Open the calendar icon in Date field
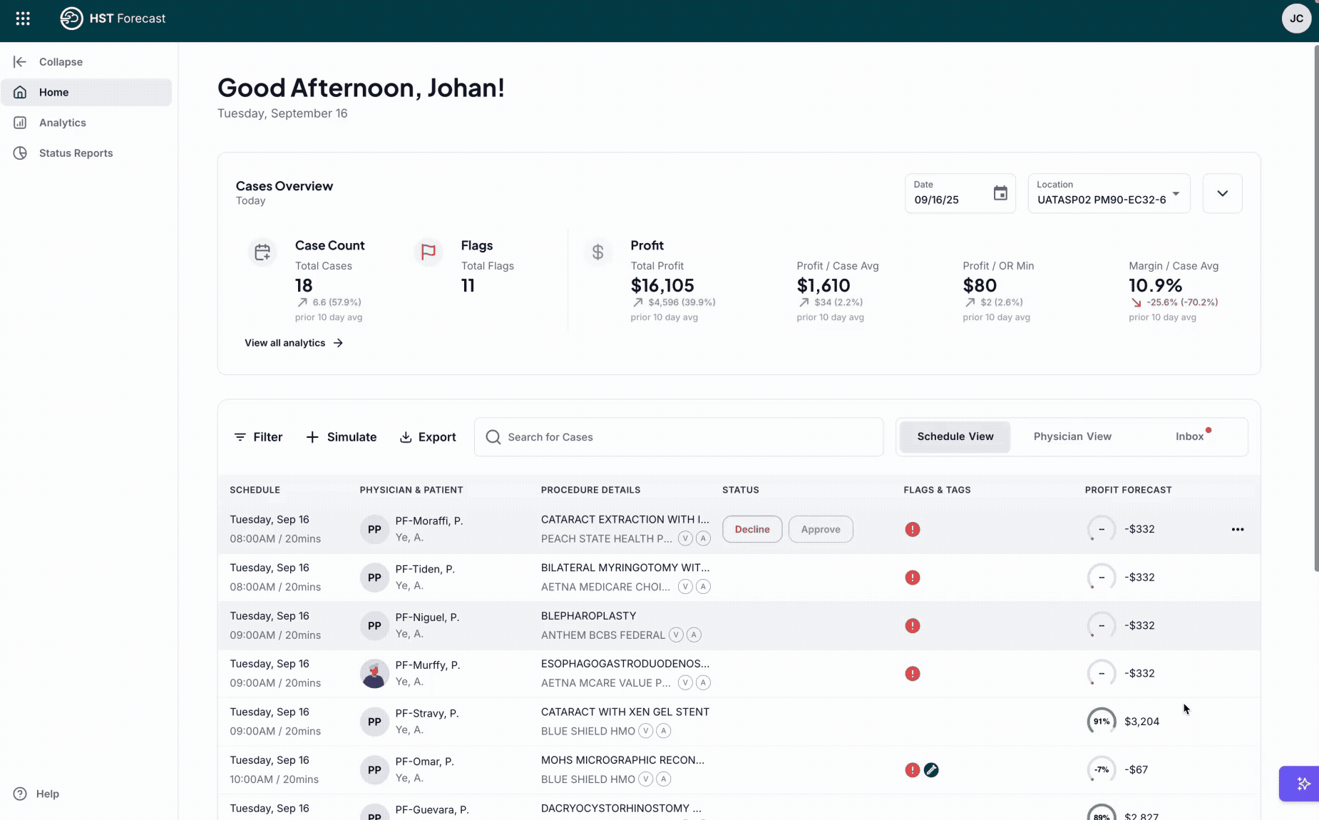Image resolution: width=1319 pixels, height=820 pixels. click(x=1000, y=193)
